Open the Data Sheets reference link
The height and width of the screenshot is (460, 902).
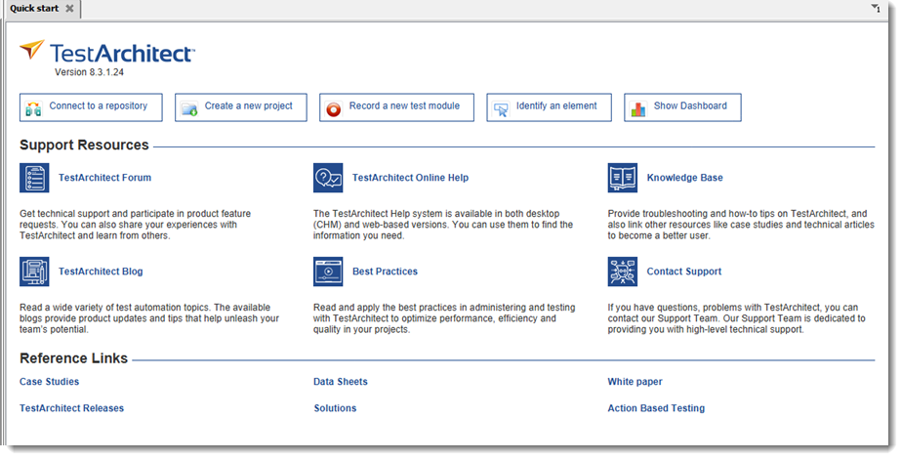pyautogui.click(x=341, y=382)
